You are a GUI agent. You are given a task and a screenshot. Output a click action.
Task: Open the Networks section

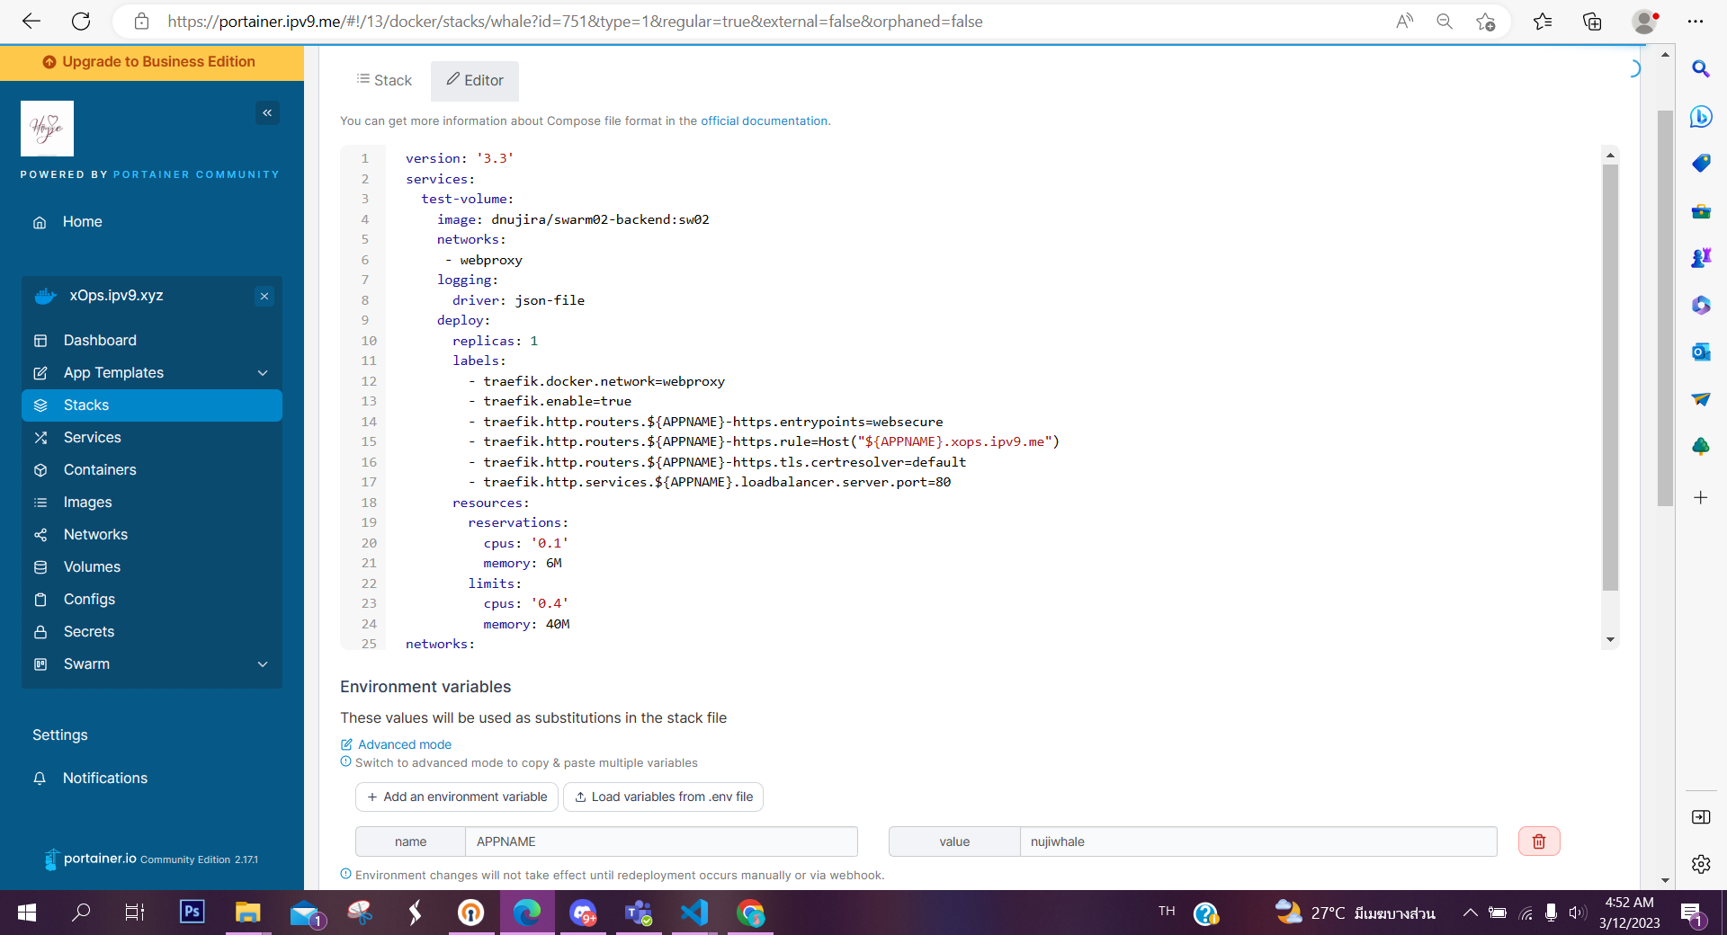point(94,534)
